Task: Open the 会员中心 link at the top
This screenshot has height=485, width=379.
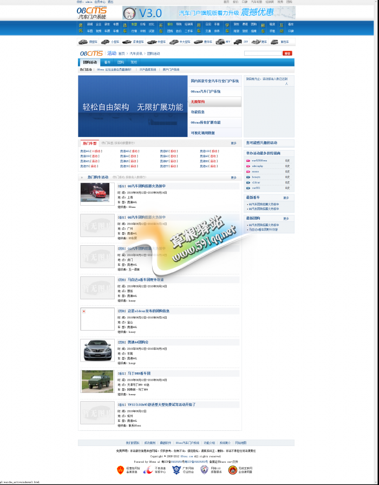Action: pyautogui.click(x=100, y=2)
